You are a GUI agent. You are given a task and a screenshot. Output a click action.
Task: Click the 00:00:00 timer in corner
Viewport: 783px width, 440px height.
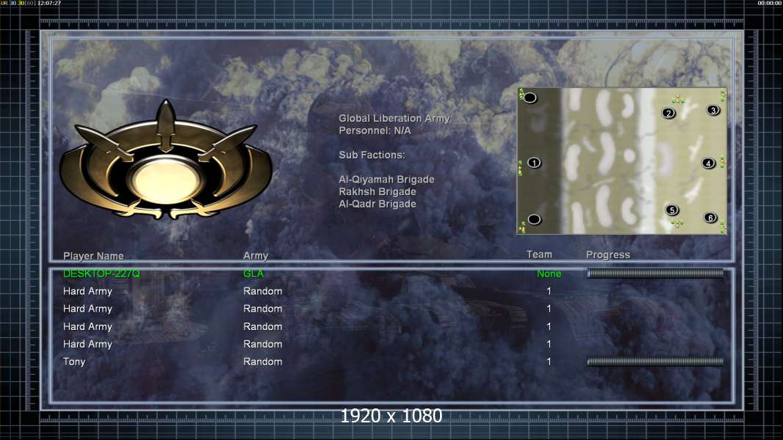[770, 3]
